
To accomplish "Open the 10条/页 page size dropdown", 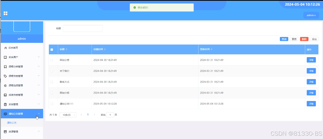I will pos(68,115).
